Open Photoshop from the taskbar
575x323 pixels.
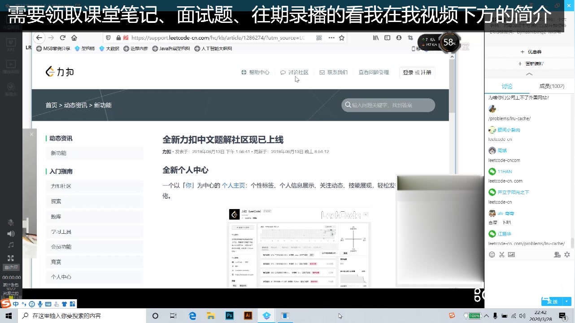click(x=229, y=316)
